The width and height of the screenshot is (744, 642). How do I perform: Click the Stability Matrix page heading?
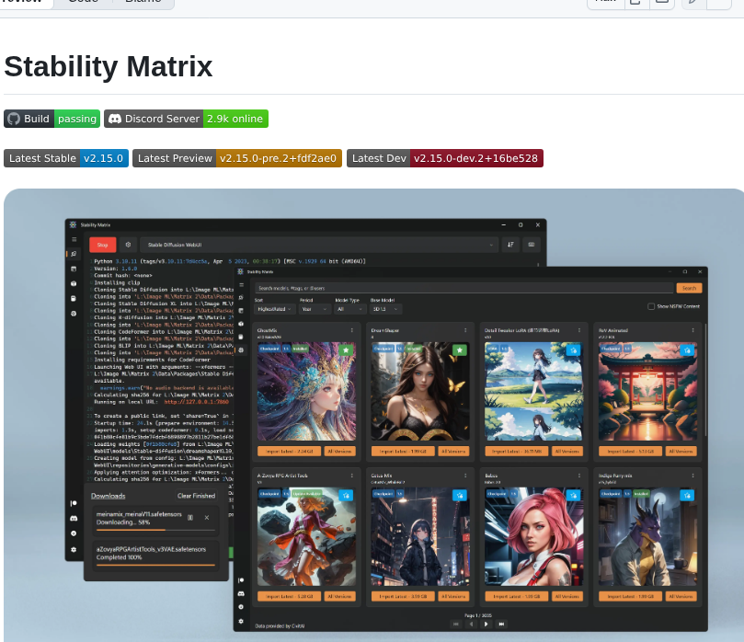pyautogui.click(x=109, y=66)
